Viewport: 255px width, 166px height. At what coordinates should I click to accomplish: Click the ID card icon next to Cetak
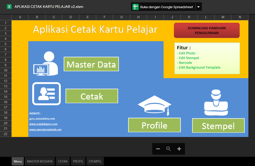(x=46, y=94)
